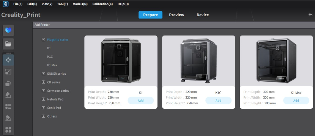Screen dimensions: 315x136
Task: Open file folder icon in sidebar
Action: 8,44
